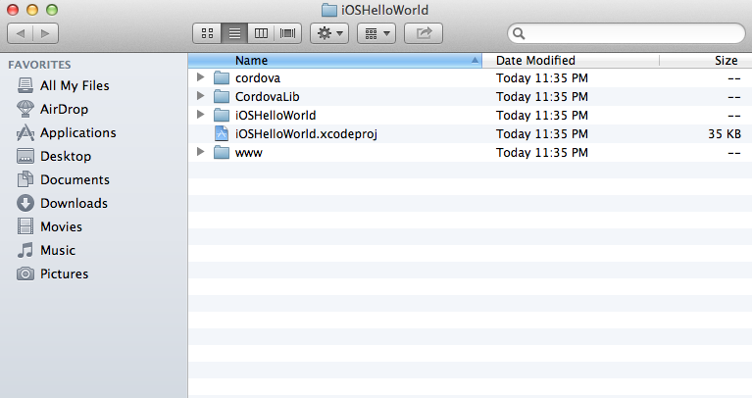Switch to list view
Image resolution: width=752 pixels, height=398 pixels.
point(234,33)
